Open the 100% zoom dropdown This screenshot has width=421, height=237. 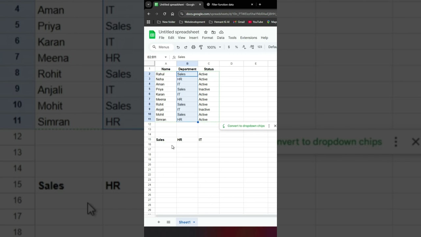click(x=214, y=47)
